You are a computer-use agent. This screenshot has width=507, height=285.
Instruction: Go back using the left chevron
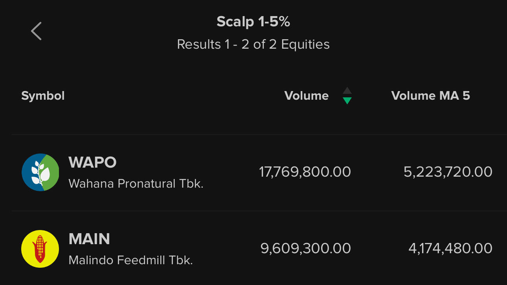36,31
